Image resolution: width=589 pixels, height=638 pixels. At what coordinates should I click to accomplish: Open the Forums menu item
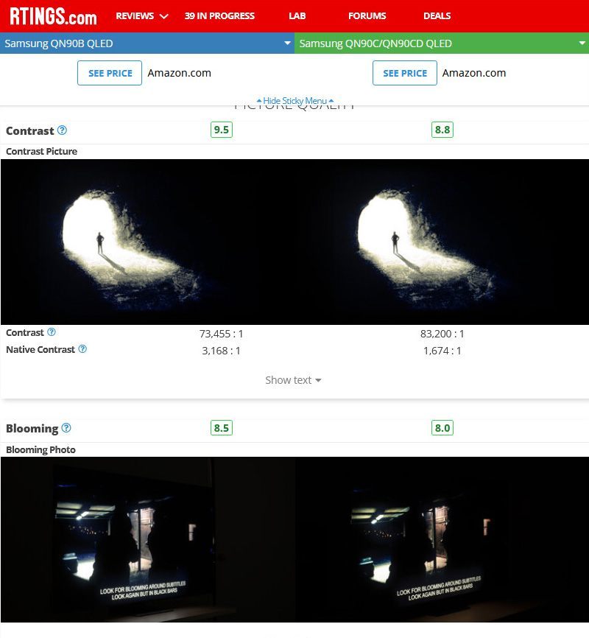(367, 16)
